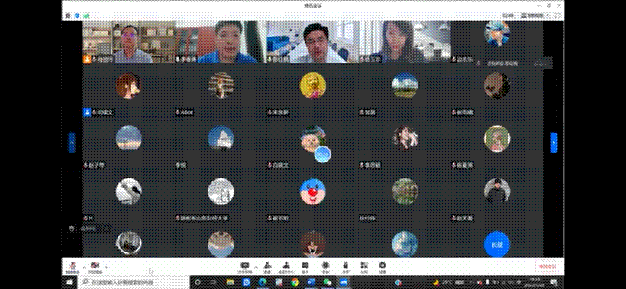
Task: Open the meeting settings gear icon
Action: 382,267
